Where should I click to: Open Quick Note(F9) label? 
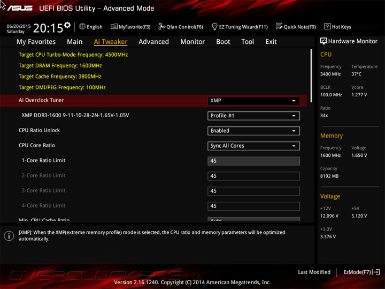(x=300, y=27)
